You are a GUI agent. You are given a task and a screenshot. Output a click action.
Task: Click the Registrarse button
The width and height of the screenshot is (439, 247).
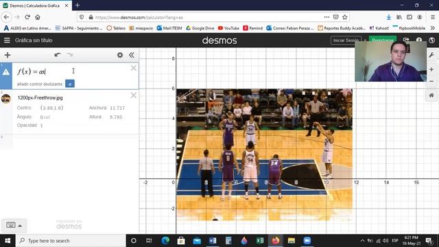click(x=383, y=40)
